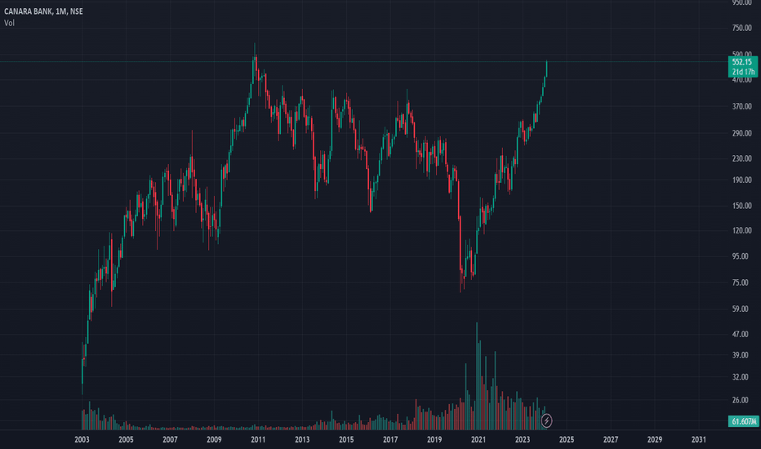The width and height of the screenshot is (761, 449).
Task: Click the 2009 label on the time axis
Action: click(214, 439)
